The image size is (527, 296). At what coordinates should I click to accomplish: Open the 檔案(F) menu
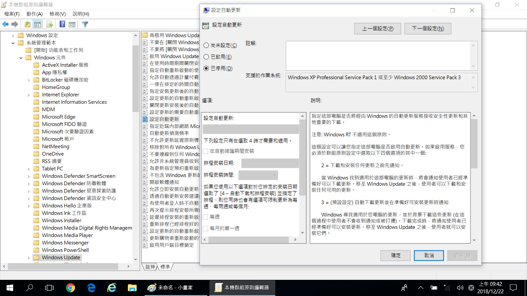point(12,14)
